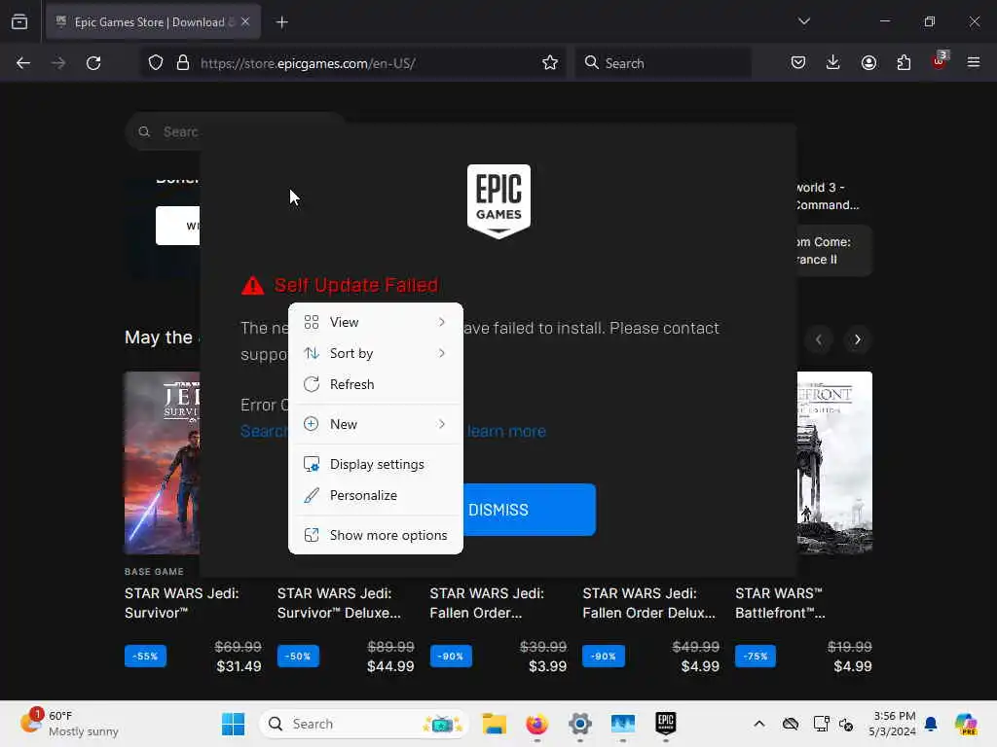
Task: Click the DISMISS button
Action: pyautogui.click(x=529, y=510)
